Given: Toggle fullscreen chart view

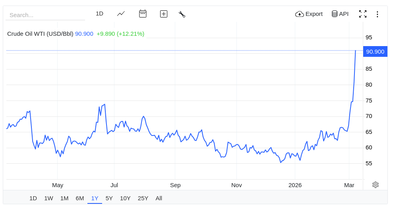Looking at the screenshot, I should tap(363, 14).
